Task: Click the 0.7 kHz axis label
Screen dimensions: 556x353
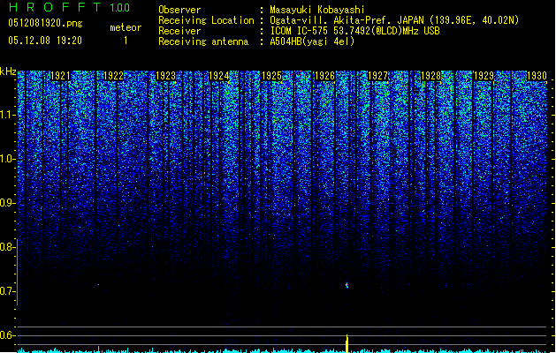Action: click(8, 291)
